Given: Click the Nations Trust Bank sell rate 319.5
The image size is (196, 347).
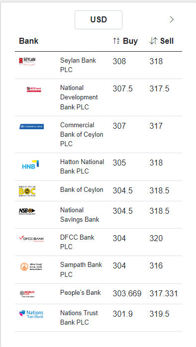Looking at the screenshot, I should tap(159, 314).
